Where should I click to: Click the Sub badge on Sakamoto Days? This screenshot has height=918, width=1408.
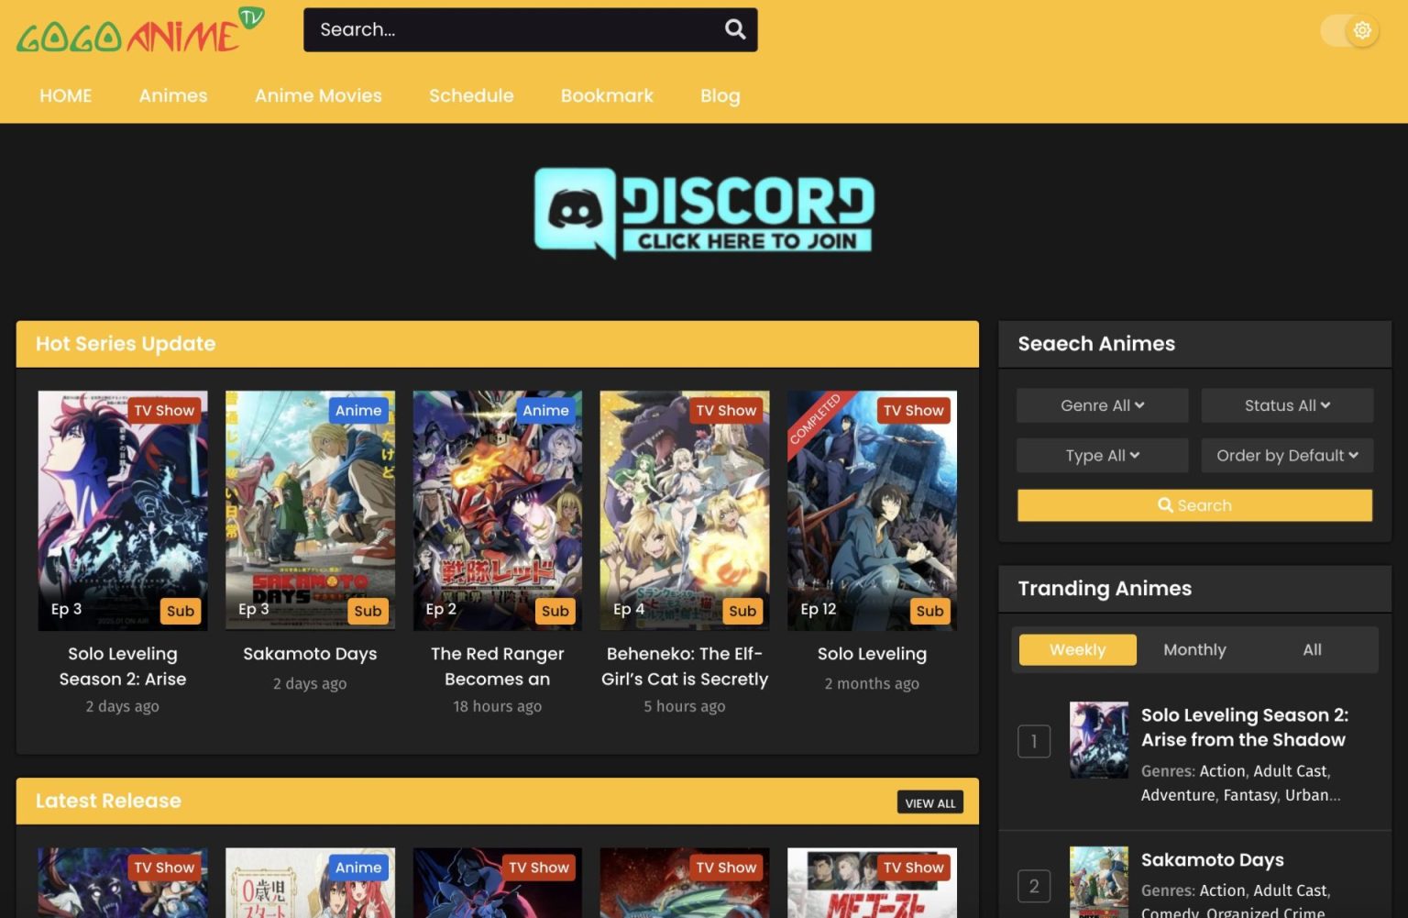[368, 611]
